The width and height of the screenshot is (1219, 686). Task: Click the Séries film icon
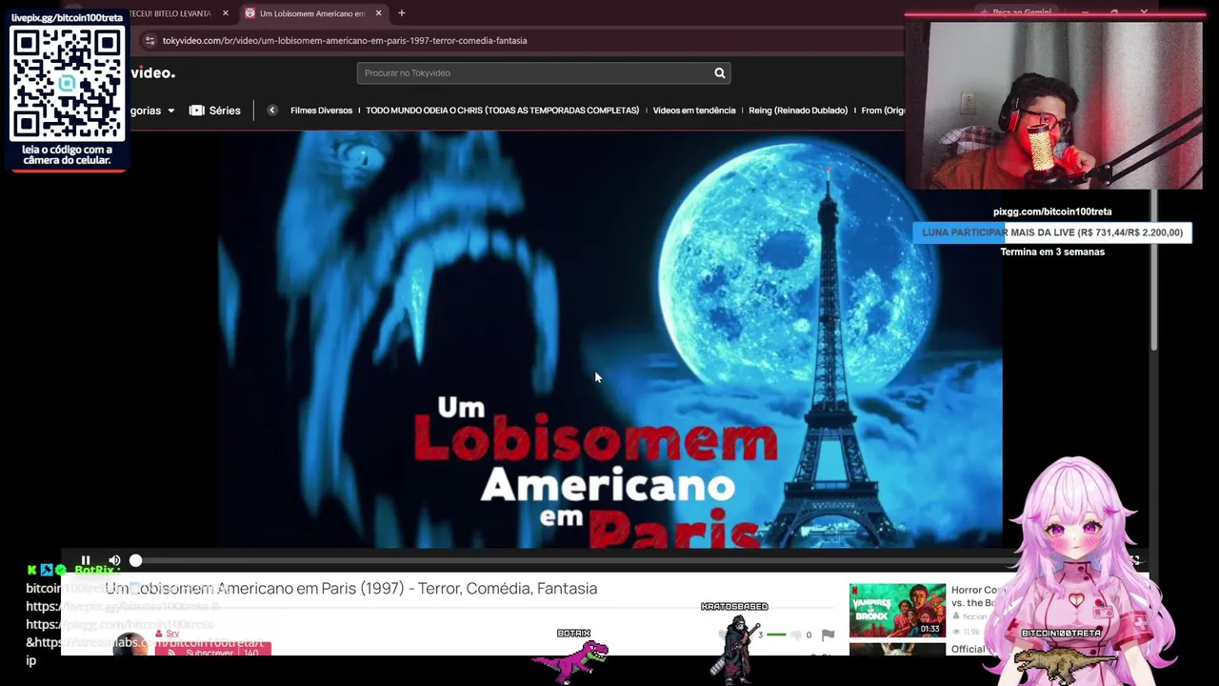[x=196, y=111]
